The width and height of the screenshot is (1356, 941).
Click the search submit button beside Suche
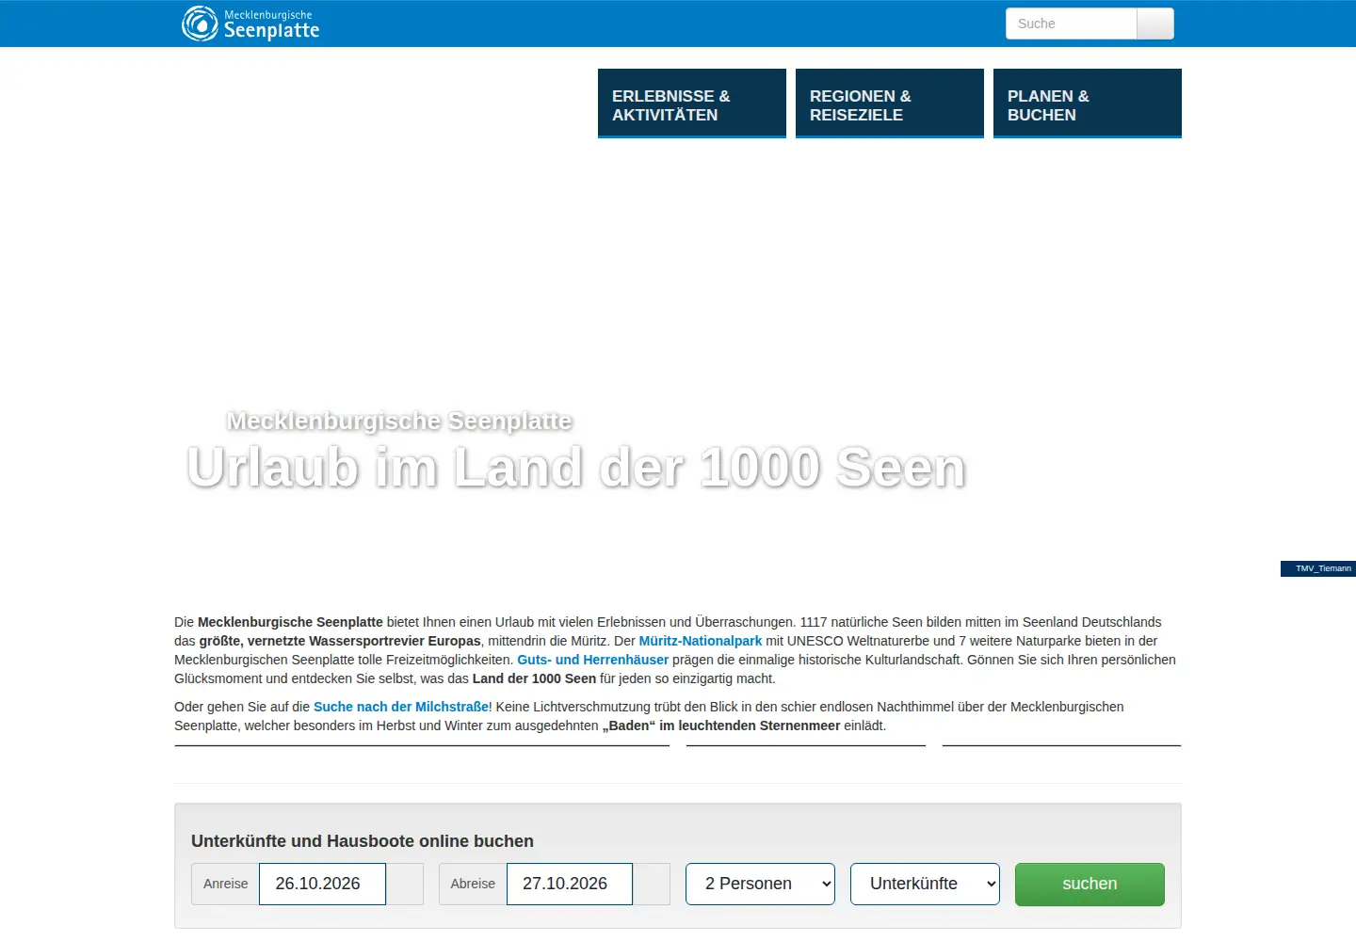(1155, 24)
